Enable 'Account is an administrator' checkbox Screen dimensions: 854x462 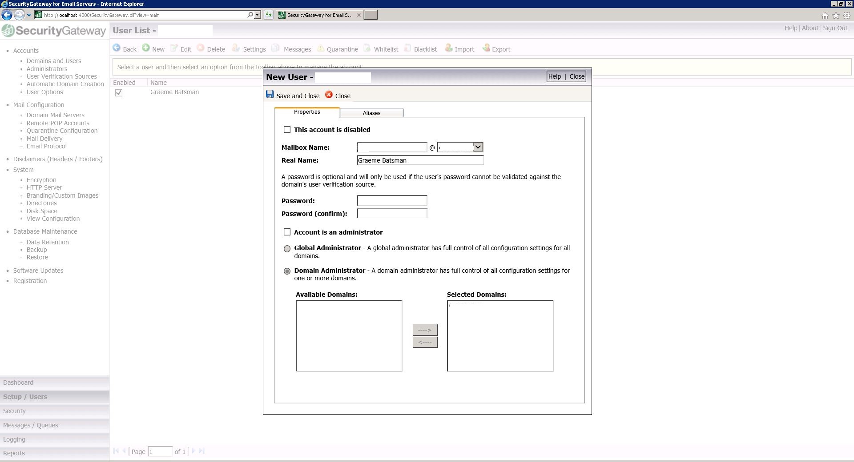click(x=287, y=232)
